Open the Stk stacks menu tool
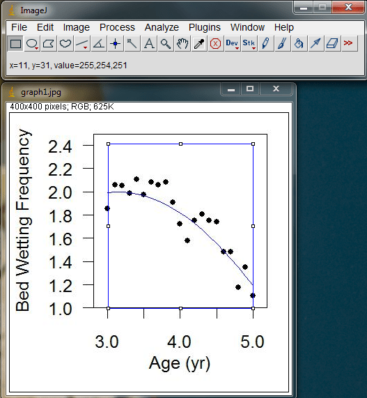367x398 pixels. point(249,44)
